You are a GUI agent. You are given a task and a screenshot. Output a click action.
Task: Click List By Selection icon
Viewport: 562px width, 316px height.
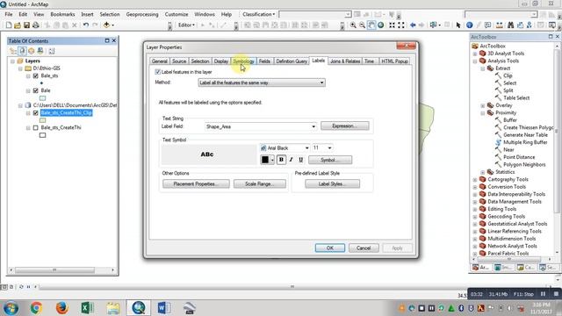(x=40, y=51)
